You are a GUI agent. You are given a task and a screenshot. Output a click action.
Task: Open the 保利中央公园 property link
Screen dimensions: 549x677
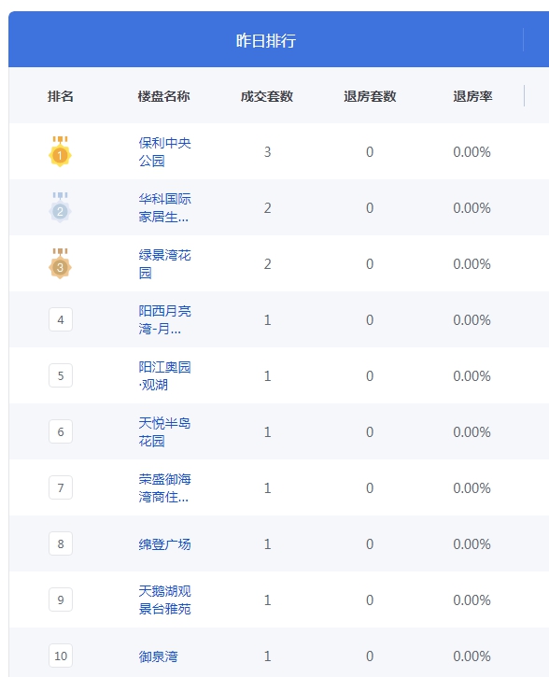(x=164, y=151)
